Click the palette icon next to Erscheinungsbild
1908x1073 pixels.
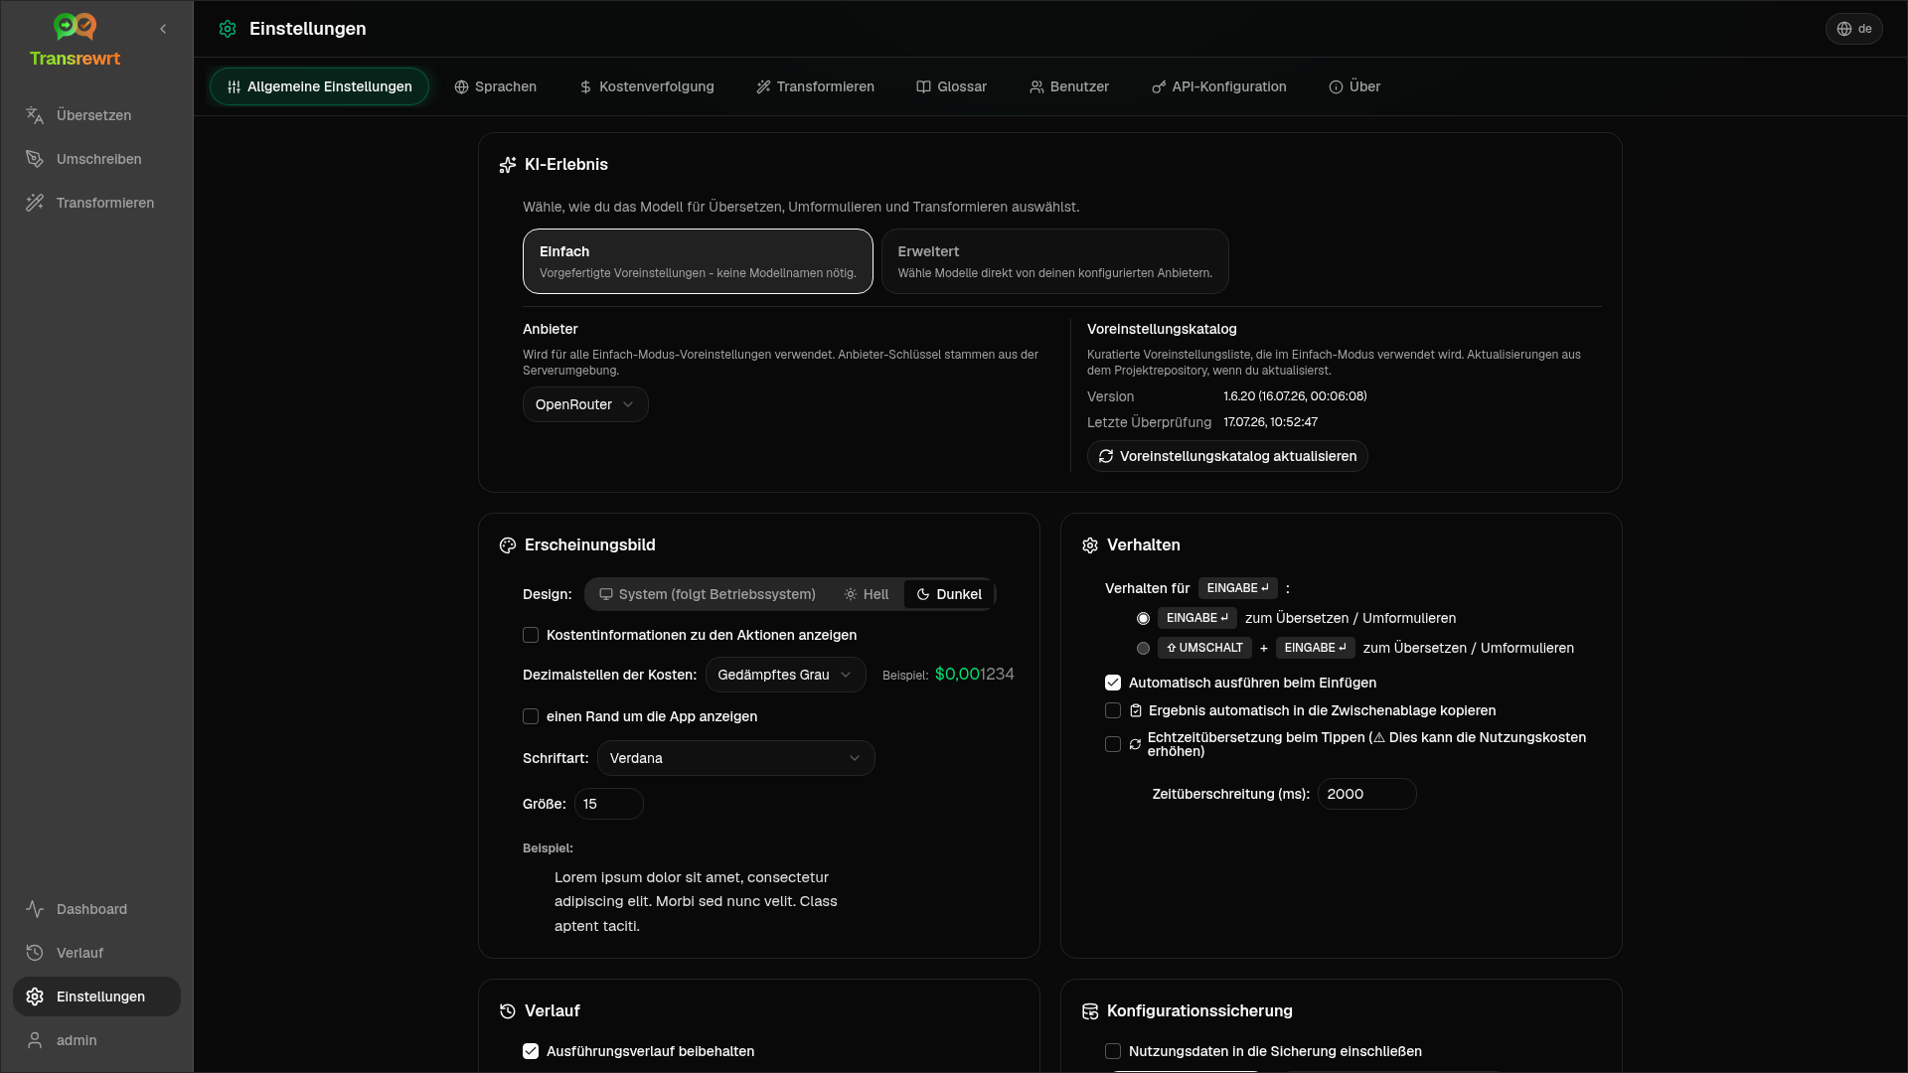pos(508,545)
